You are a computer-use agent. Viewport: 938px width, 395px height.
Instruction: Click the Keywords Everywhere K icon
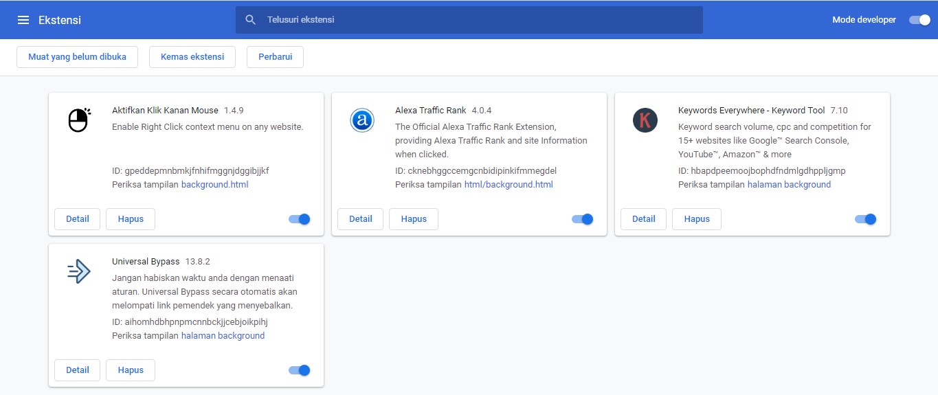645,120
